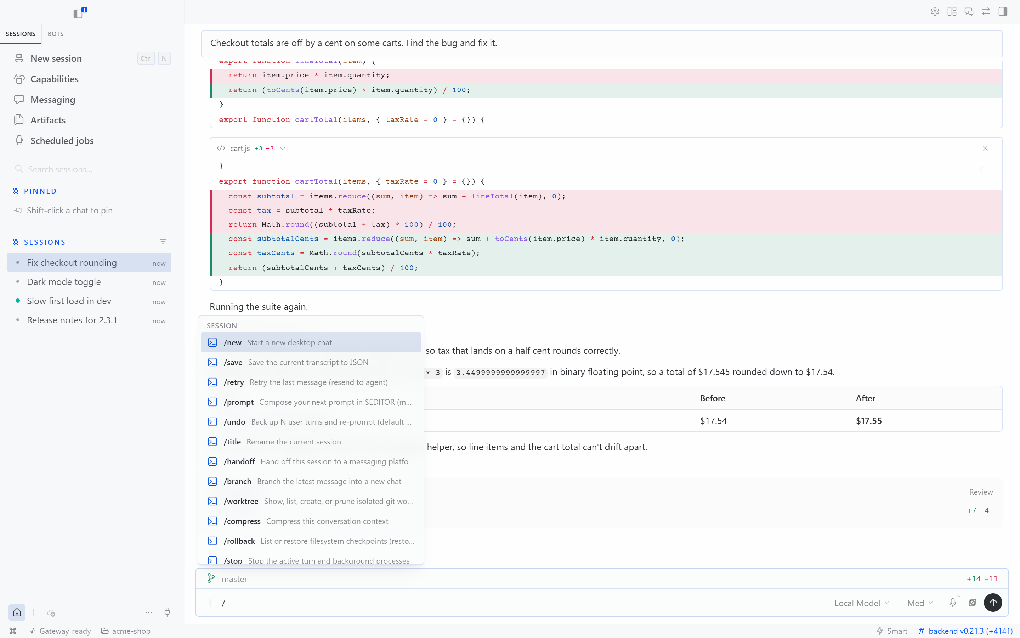Open Scheduled jobs in sidebar
Viewport: 1020px width, 638px height.
pos(91,140)
